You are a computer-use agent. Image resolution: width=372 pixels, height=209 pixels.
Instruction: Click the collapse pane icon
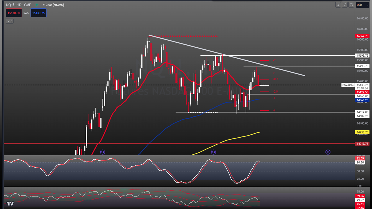coord(345,5)
